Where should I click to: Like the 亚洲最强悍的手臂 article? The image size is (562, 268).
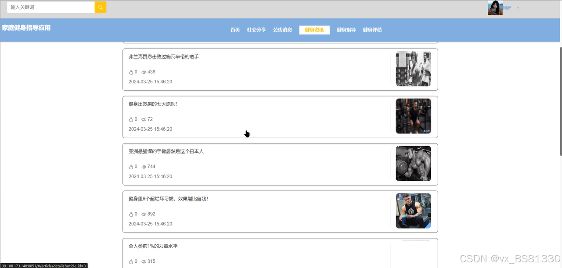tap(131, 167)
